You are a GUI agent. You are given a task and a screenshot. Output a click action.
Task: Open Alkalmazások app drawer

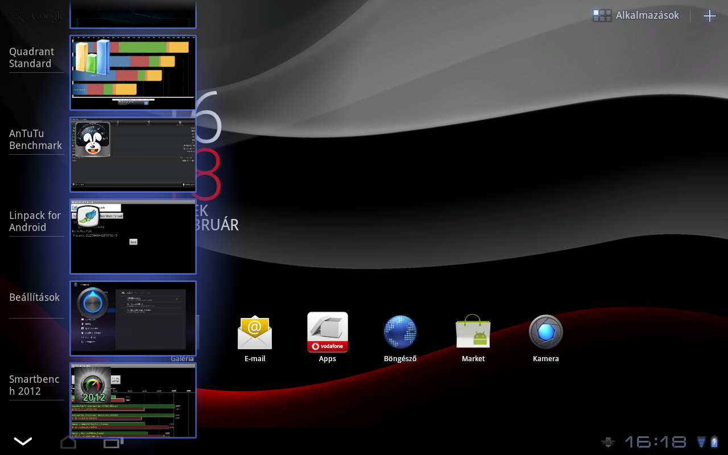pos(636,16)
